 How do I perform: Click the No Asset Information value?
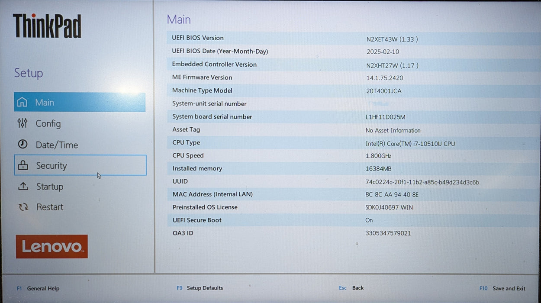tap(393, 130)
